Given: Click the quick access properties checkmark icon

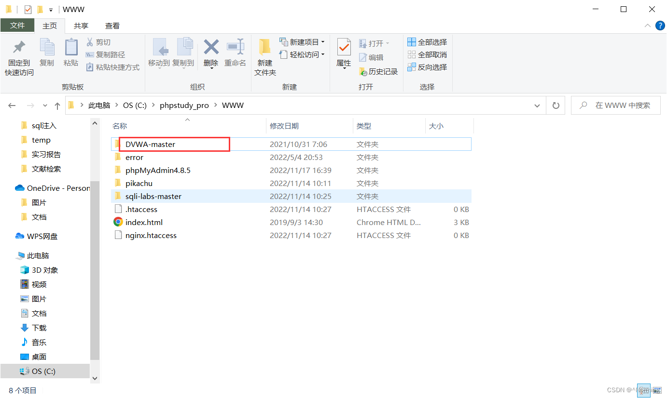Looking at the screenshot, I should (x=28, y=9).
